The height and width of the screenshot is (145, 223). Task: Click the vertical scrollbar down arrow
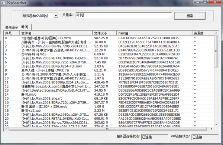pyautogui.click(x=216, y=125)
